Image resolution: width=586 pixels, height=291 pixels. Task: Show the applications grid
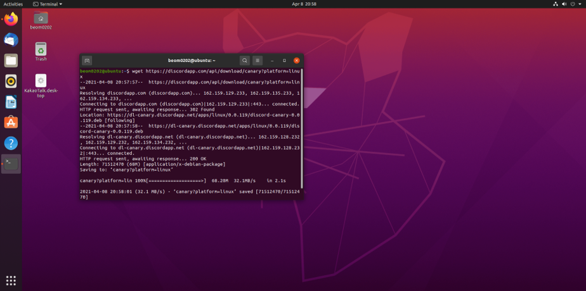[x=11, y=280]
